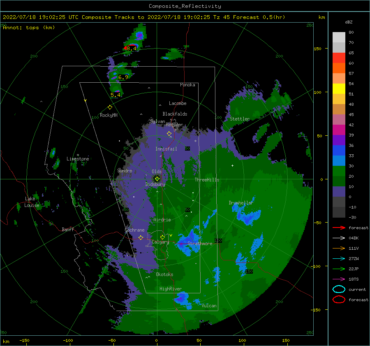
Task: Click the yellow diamond marker below Cochrane
Action: pyautogui.click(x=141, y=237)
